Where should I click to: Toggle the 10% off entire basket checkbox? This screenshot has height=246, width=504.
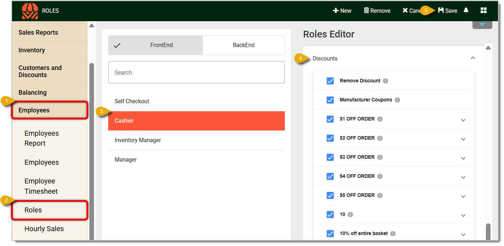tap(330, 234)
